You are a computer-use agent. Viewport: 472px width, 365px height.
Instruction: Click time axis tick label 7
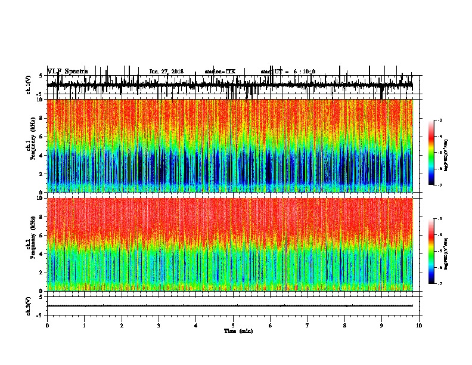308,326
